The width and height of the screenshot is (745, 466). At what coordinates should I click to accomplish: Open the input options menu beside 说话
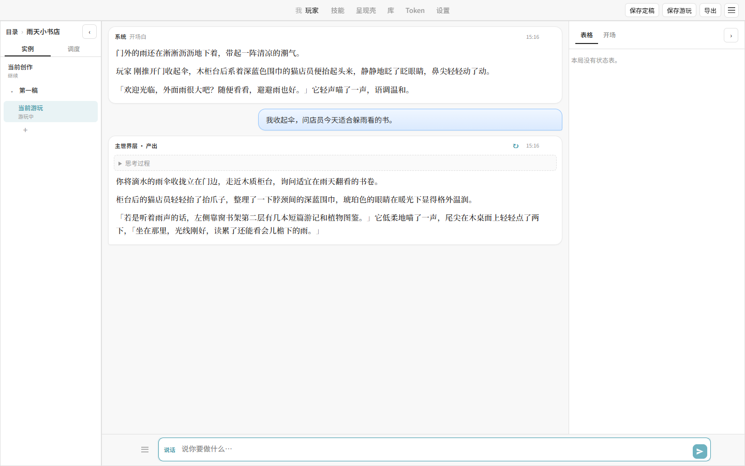click(x=145, y=449)
